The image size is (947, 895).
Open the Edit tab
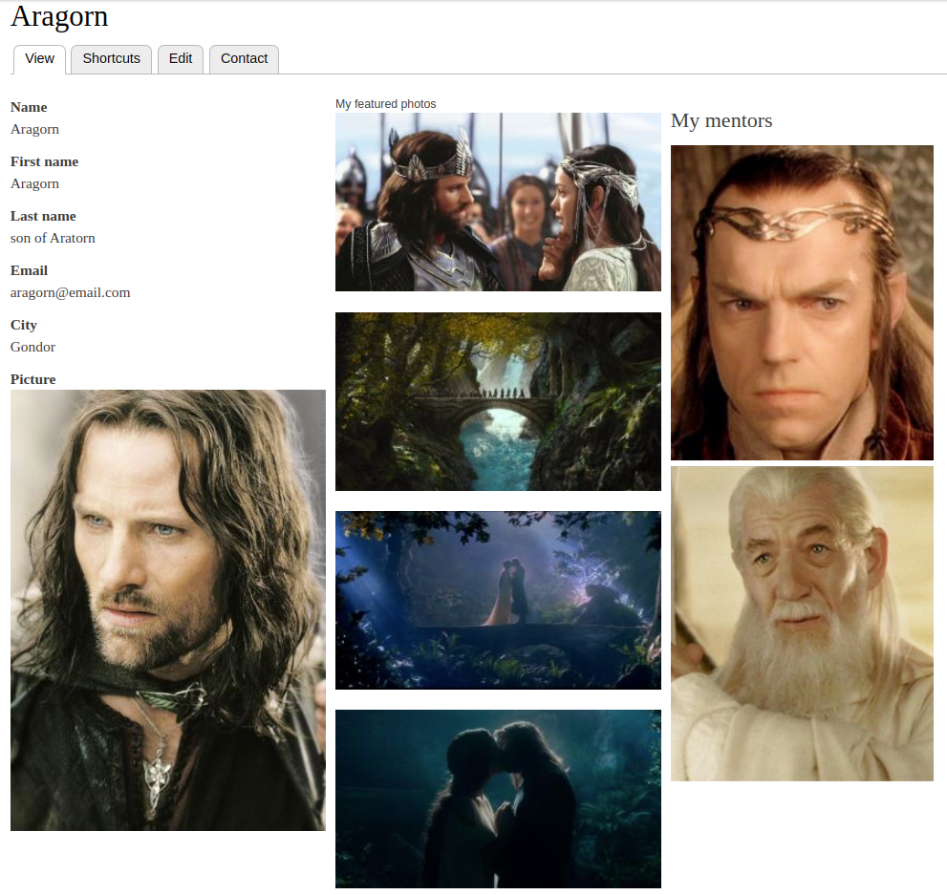coord(181,59)
